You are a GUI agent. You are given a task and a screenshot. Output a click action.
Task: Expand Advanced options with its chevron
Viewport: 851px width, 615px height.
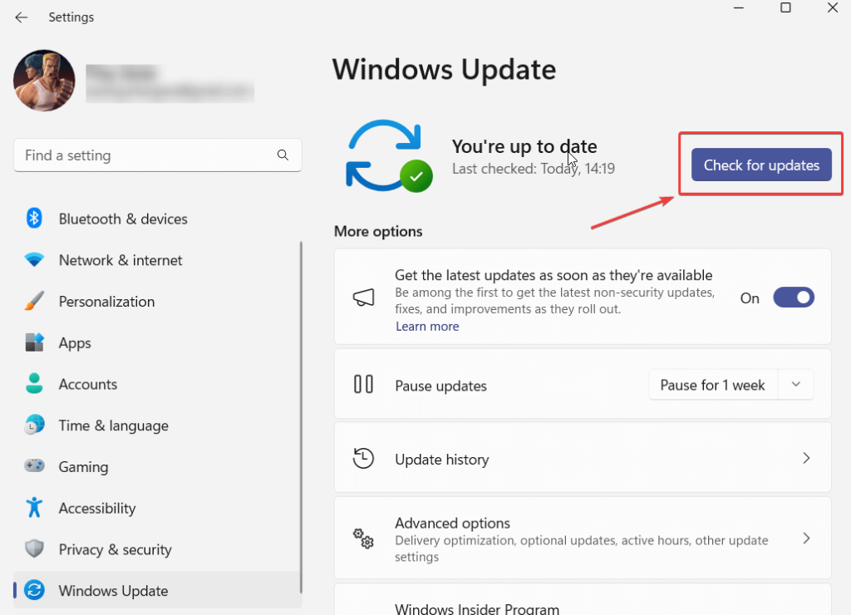coord(805,539)
